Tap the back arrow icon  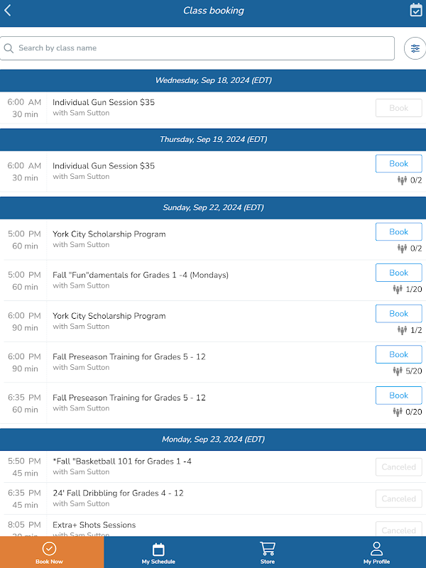pyautogui.click(x=8, y=10)
